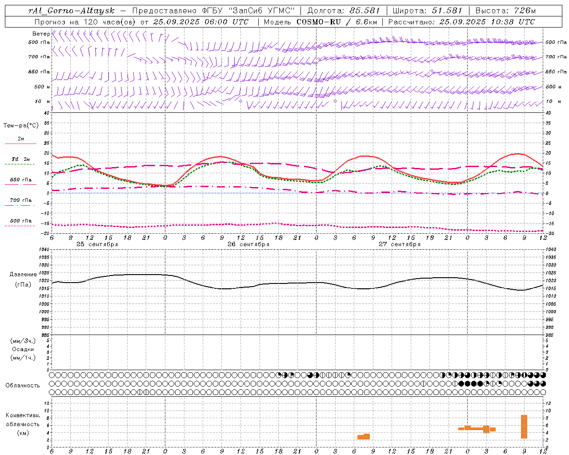Click the 27 сентября date label
Screen dimensions: 569x455
[400, 244]
